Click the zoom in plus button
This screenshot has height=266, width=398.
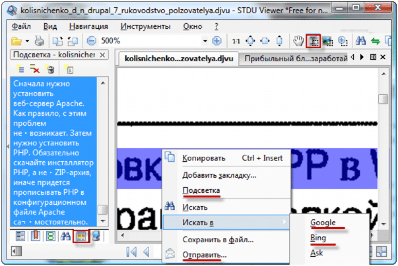click(x=216, y=41)
